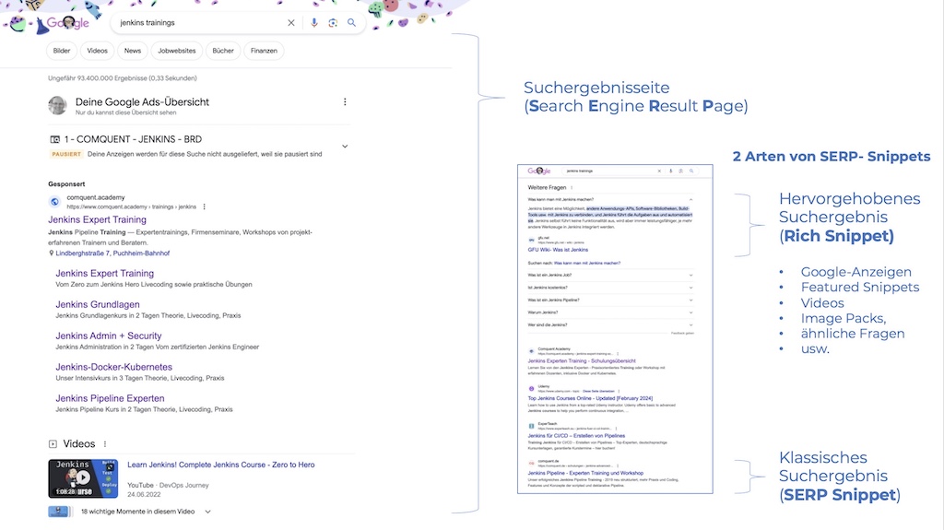This screenshot has height=530, width=944.
Task: Open the Jenkins Expert Training ad headline
Action: click(x=97, y=219)
